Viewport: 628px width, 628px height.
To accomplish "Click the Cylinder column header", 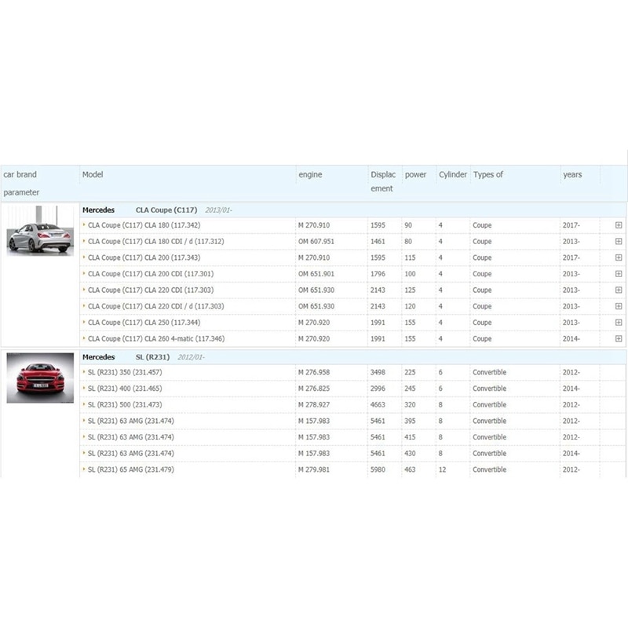I will 453,174.
